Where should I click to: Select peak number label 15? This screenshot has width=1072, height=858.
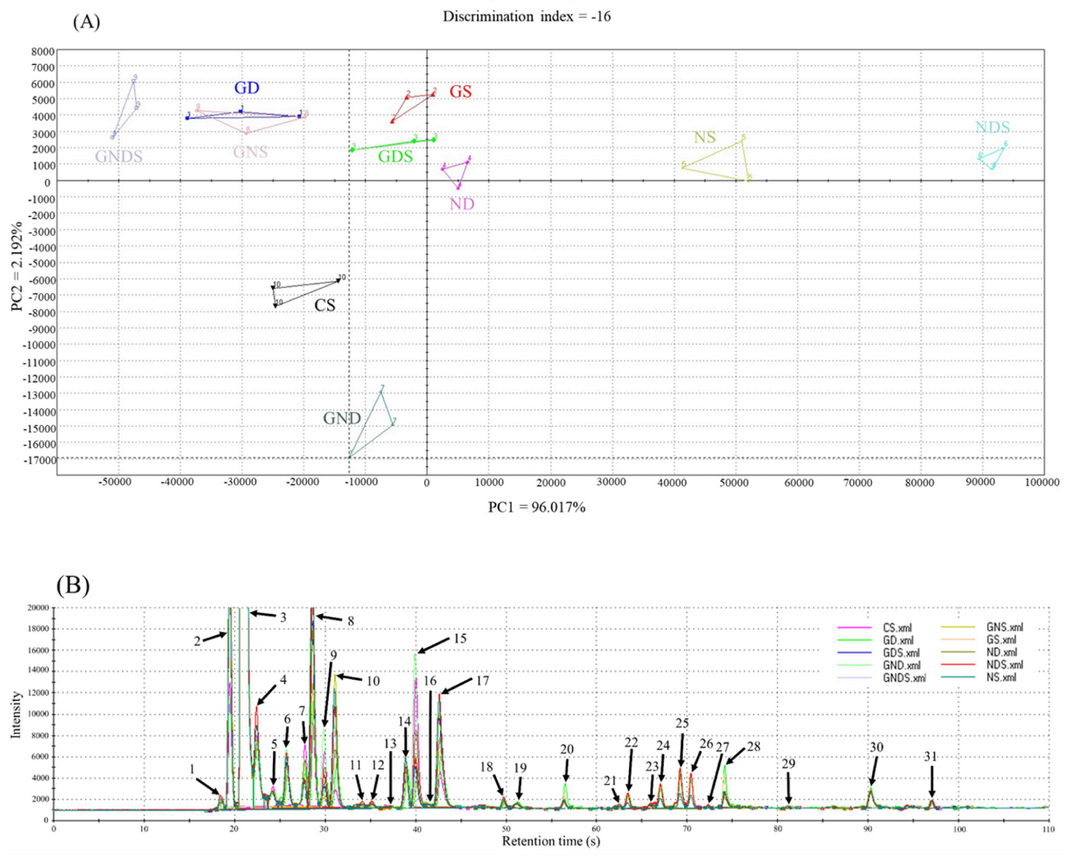pyautogui.click(x=460, y=638)
